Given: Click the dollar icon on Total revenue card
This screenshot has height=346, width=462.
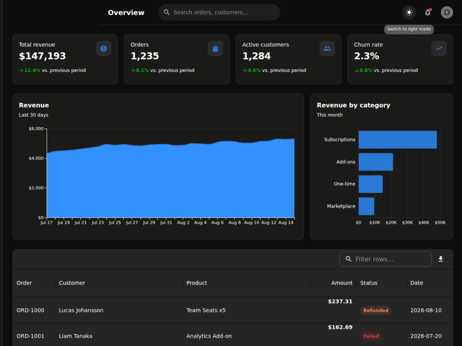Looking at the screenshot, I should coord(103,48).
